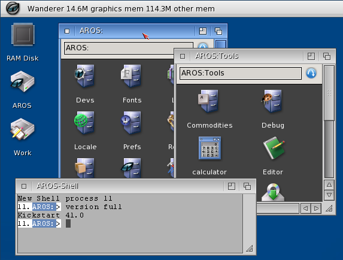Click the AROS:Tools window resize gadget
This screenshot has width=343, height=260.
329,208
